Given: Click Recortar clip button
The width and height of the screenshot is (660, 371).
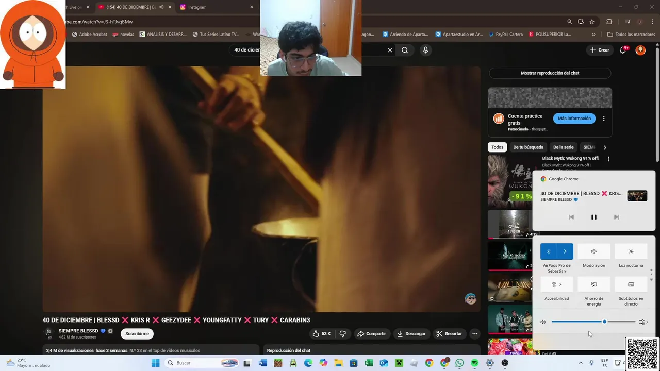Looking at the screenshot, I should (449, 334).
